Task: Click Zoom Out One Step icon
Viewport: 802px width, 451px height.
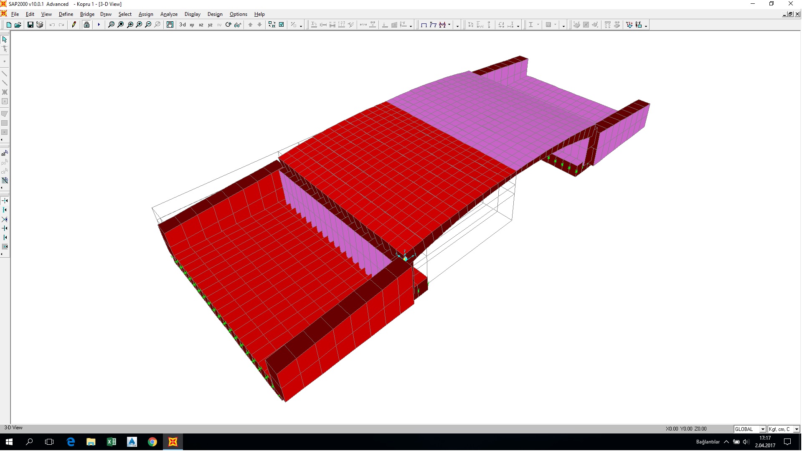Action: coord(148,25)
